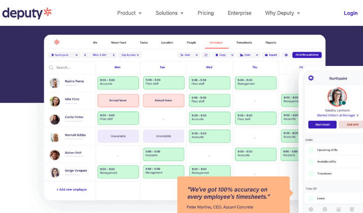Click the Available shifts icon square

(x=311, y=161)
